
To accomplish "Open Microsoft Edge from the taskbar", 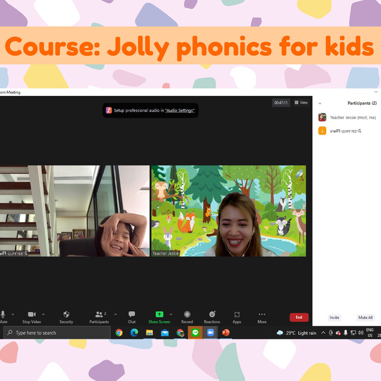I will [134, 333].
